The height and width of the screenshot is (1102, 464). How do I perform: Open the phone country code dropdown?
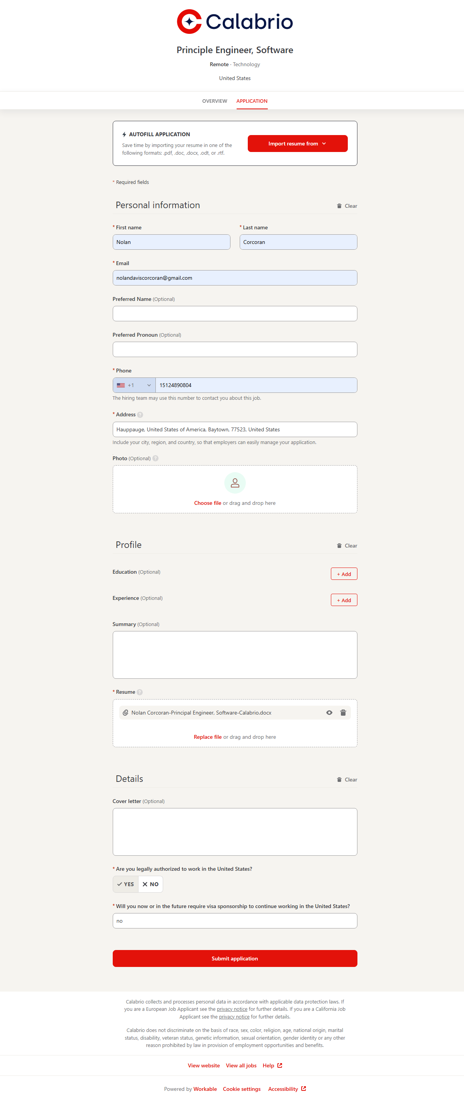[x=134, y=385]
